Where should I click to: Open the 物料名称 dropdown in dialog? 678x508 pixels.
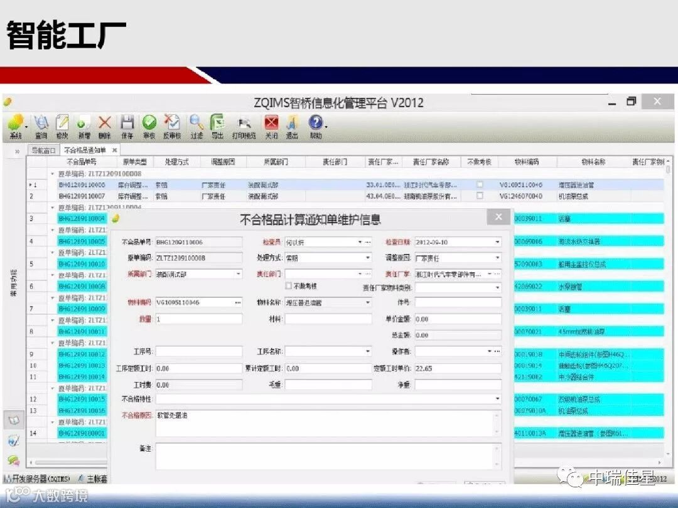(367, 303)
